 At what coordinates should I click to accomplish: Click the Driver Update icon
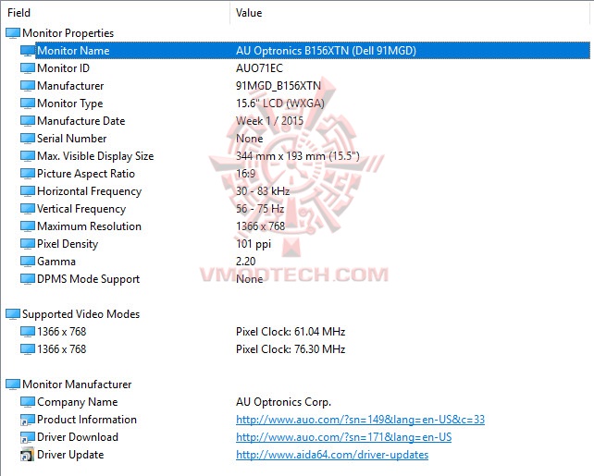[x=28, y=455]
